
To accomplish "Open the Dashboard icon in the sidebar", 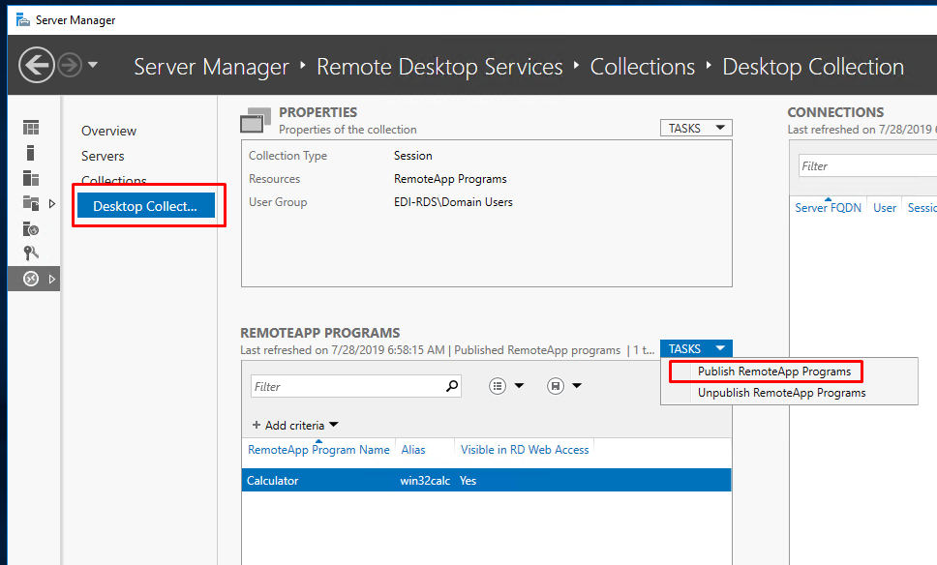I will click(x=31, y=127).
